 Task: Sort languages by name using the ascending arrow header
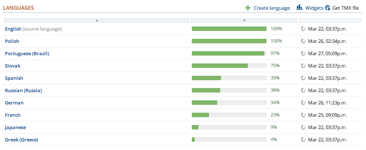97,21
